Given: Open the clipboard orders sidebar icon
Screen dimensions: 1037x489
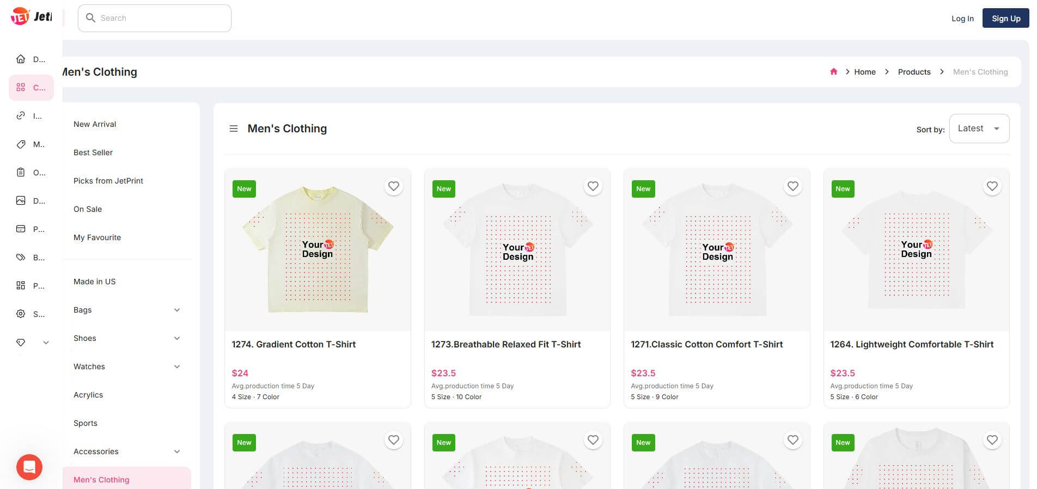Looking at the screenshot, I should pos(21,172).
